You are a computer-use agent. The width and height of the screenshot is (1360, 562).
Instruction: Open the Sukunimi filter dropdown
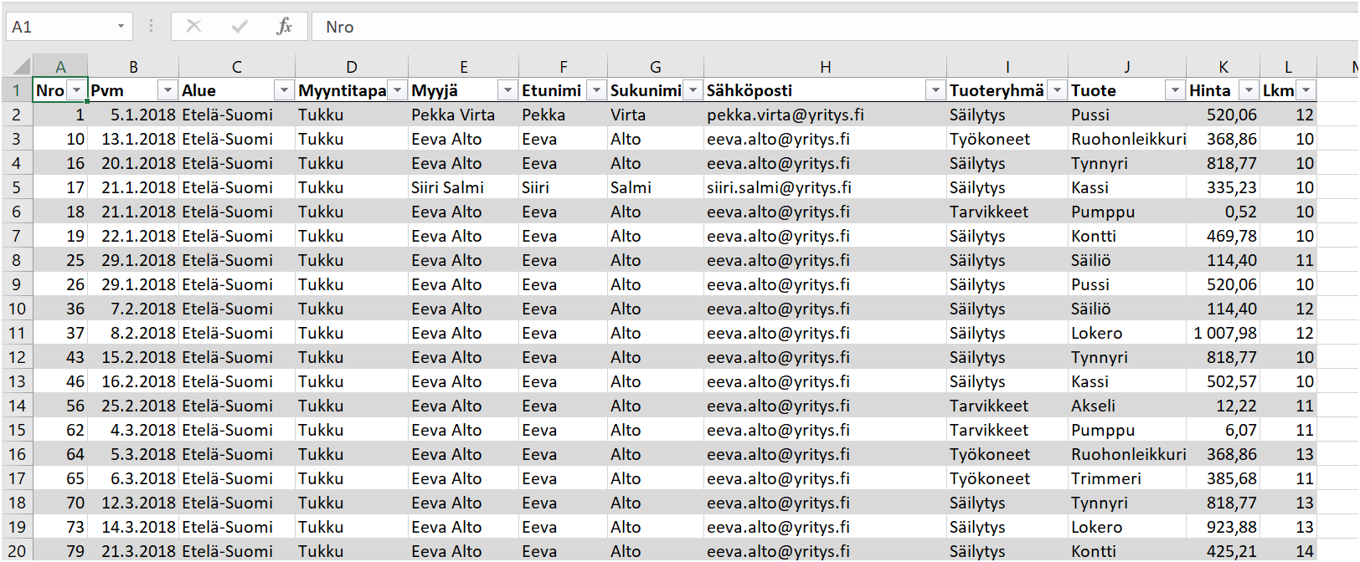[693, 90]
